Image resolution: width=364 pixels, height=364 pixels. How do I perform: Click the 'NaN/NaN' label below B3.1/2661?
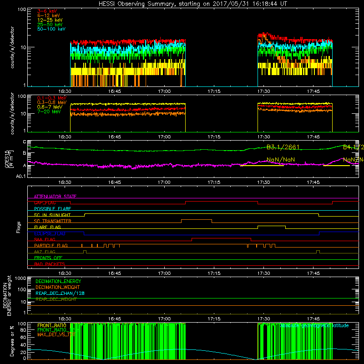(280, 160)
